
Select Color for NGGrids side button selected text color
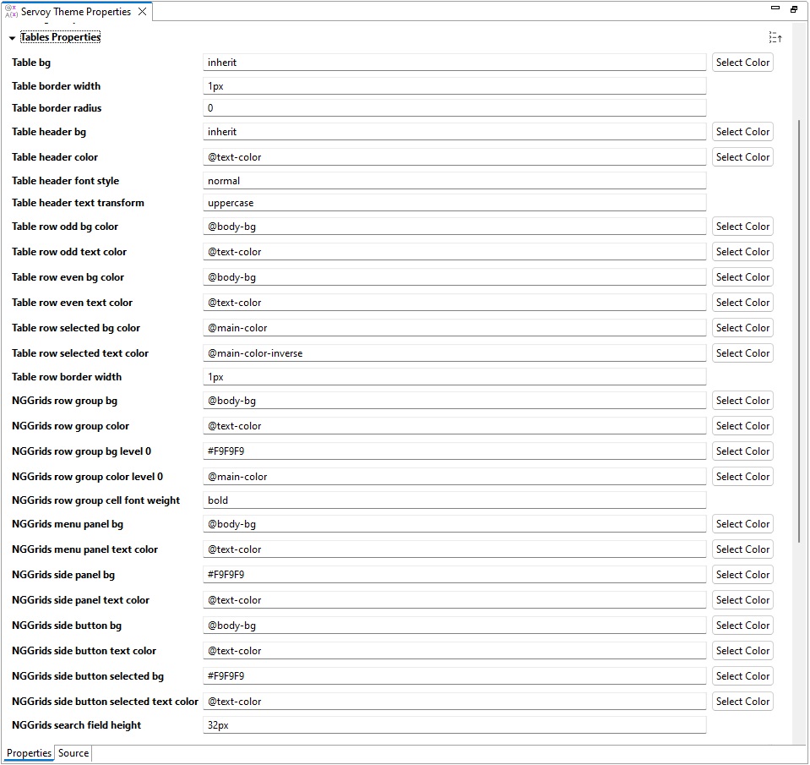tap(742, 702)
